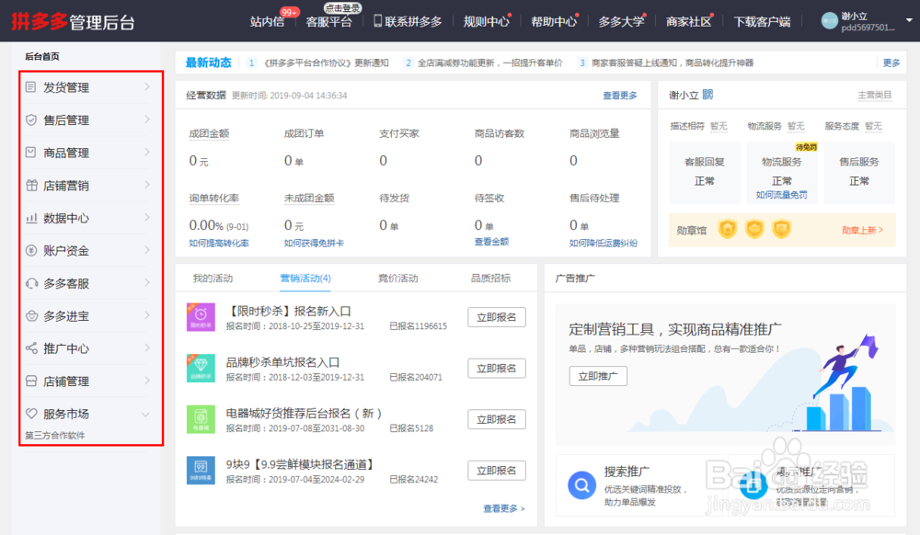The width and height of the screenshot is (920, 535).
Task: Open 帮助中心 in top navigation
Action: point(554,22)
